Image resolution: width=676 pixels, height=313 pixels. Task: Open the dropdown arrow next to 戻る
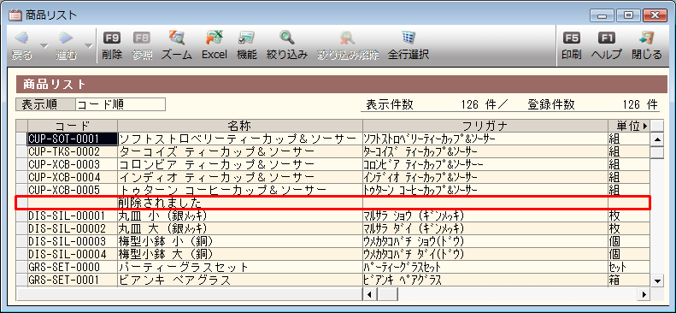click(44, 45)
